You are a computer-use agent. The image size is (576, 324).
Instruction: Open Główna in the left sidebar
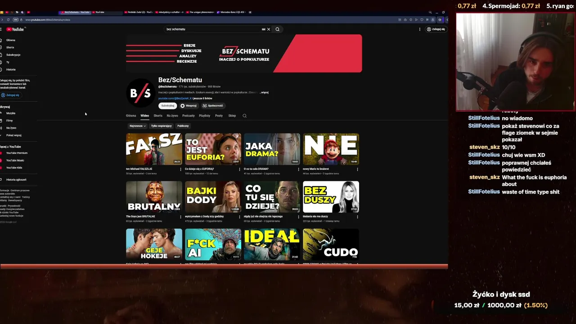[x=11, y=40]
